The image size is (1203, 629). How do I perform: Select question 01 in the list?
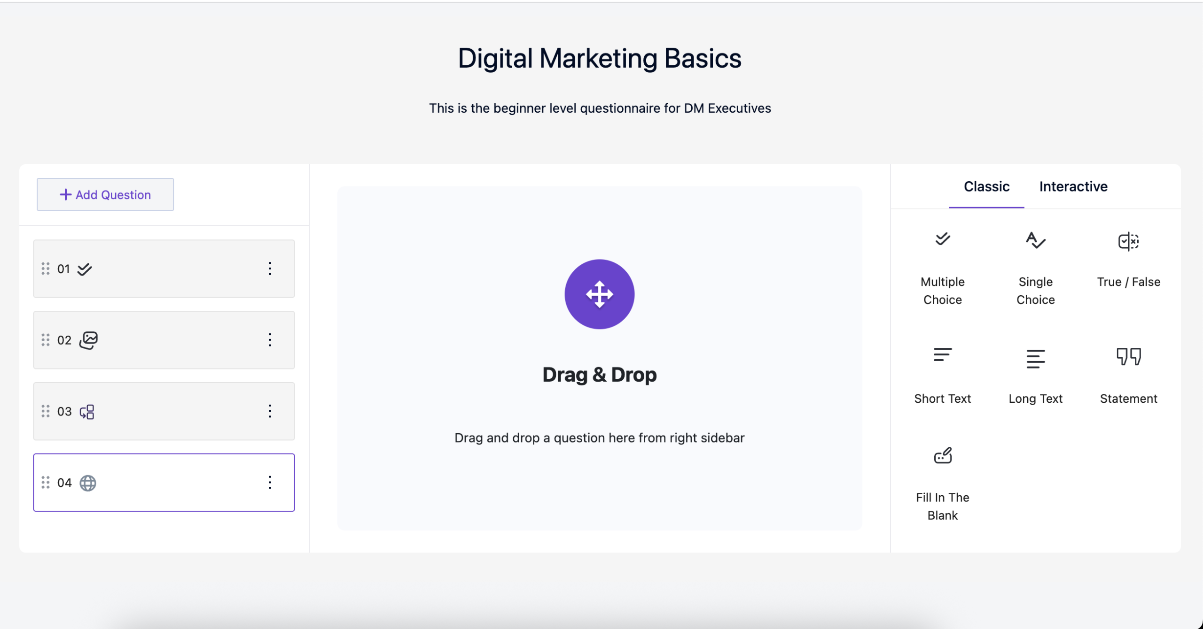pos(164,268)
